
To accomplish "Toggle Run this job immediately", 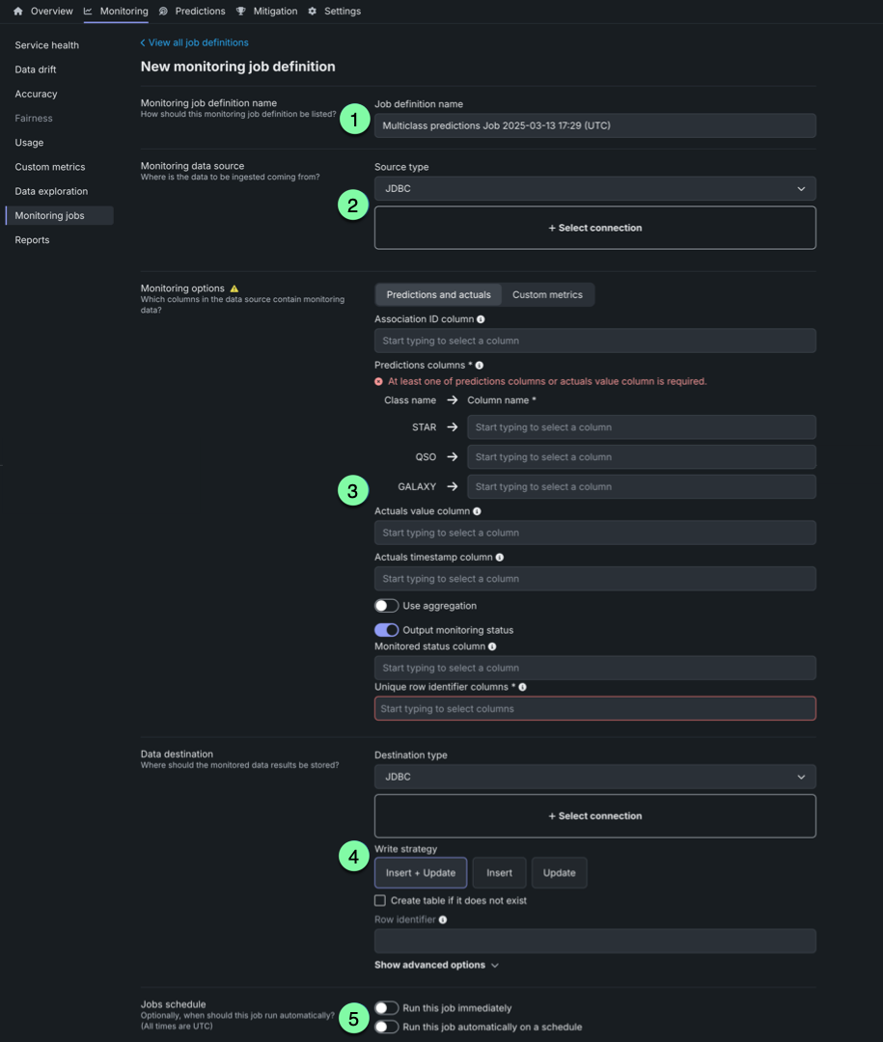I will point(386,1008).
